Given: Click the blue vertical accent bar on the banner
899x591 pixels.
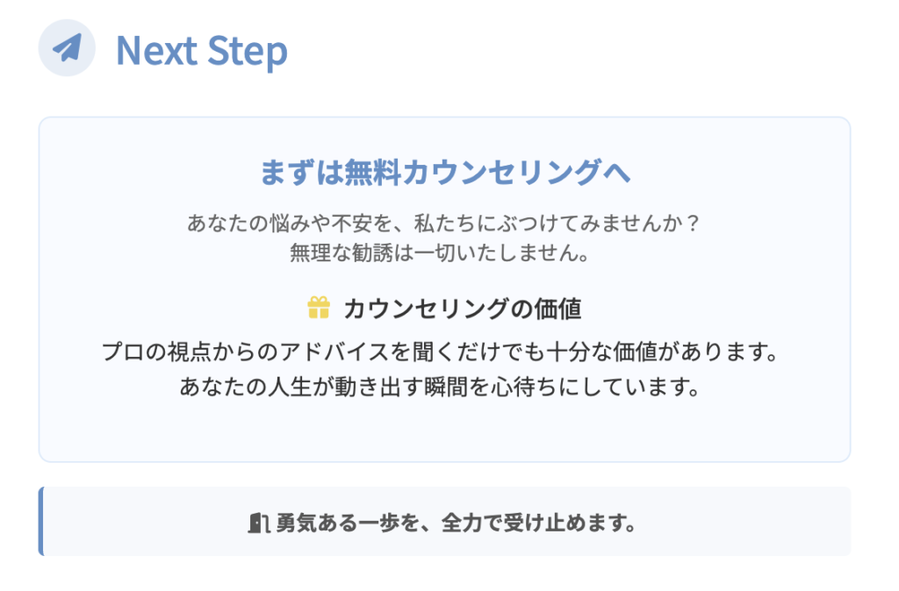Looking at the screenshot, I should 41,521.
